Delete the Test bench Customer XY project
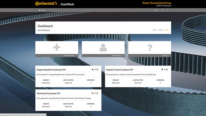The image size is (206, 116). (x=97, y=93)
